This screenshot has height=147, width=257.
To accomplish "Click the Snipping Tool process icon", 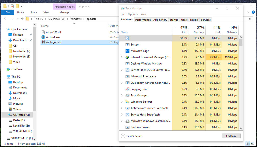I will (x=127, y=89).
